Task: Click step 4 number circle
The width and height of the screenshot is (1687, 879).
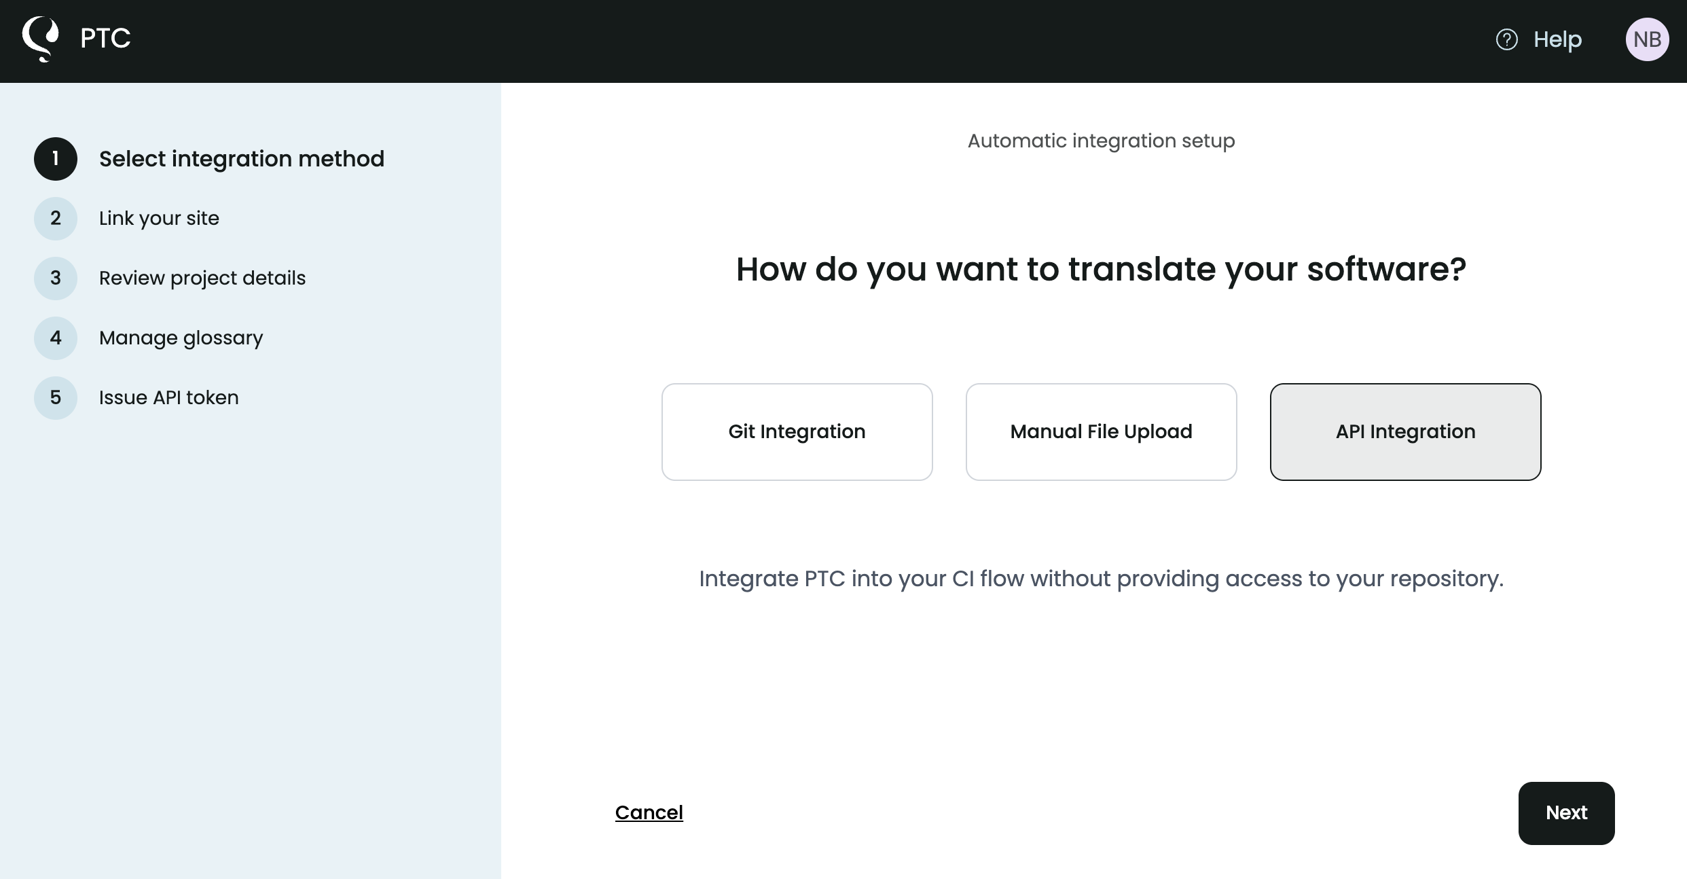Action: [x=56, y=338]
